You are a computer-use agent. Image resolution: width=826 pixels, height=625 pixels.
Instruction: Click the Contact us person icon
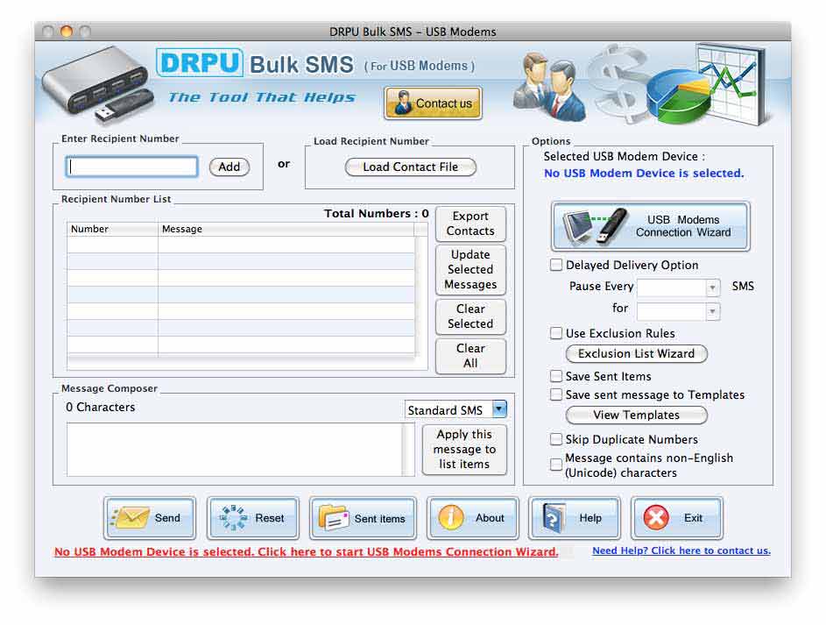coord(403,103)
